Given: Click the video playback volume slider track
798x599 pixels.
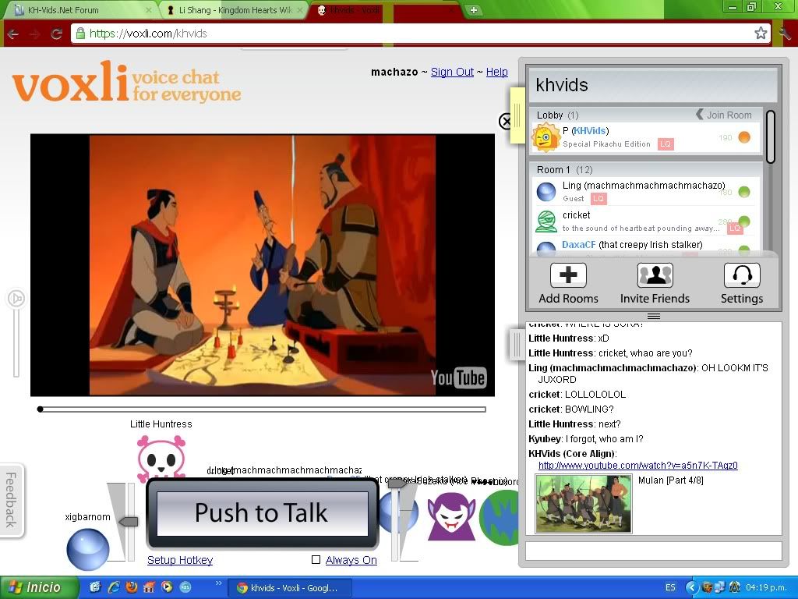Looking at the screenshot, I should click(16, 342).
